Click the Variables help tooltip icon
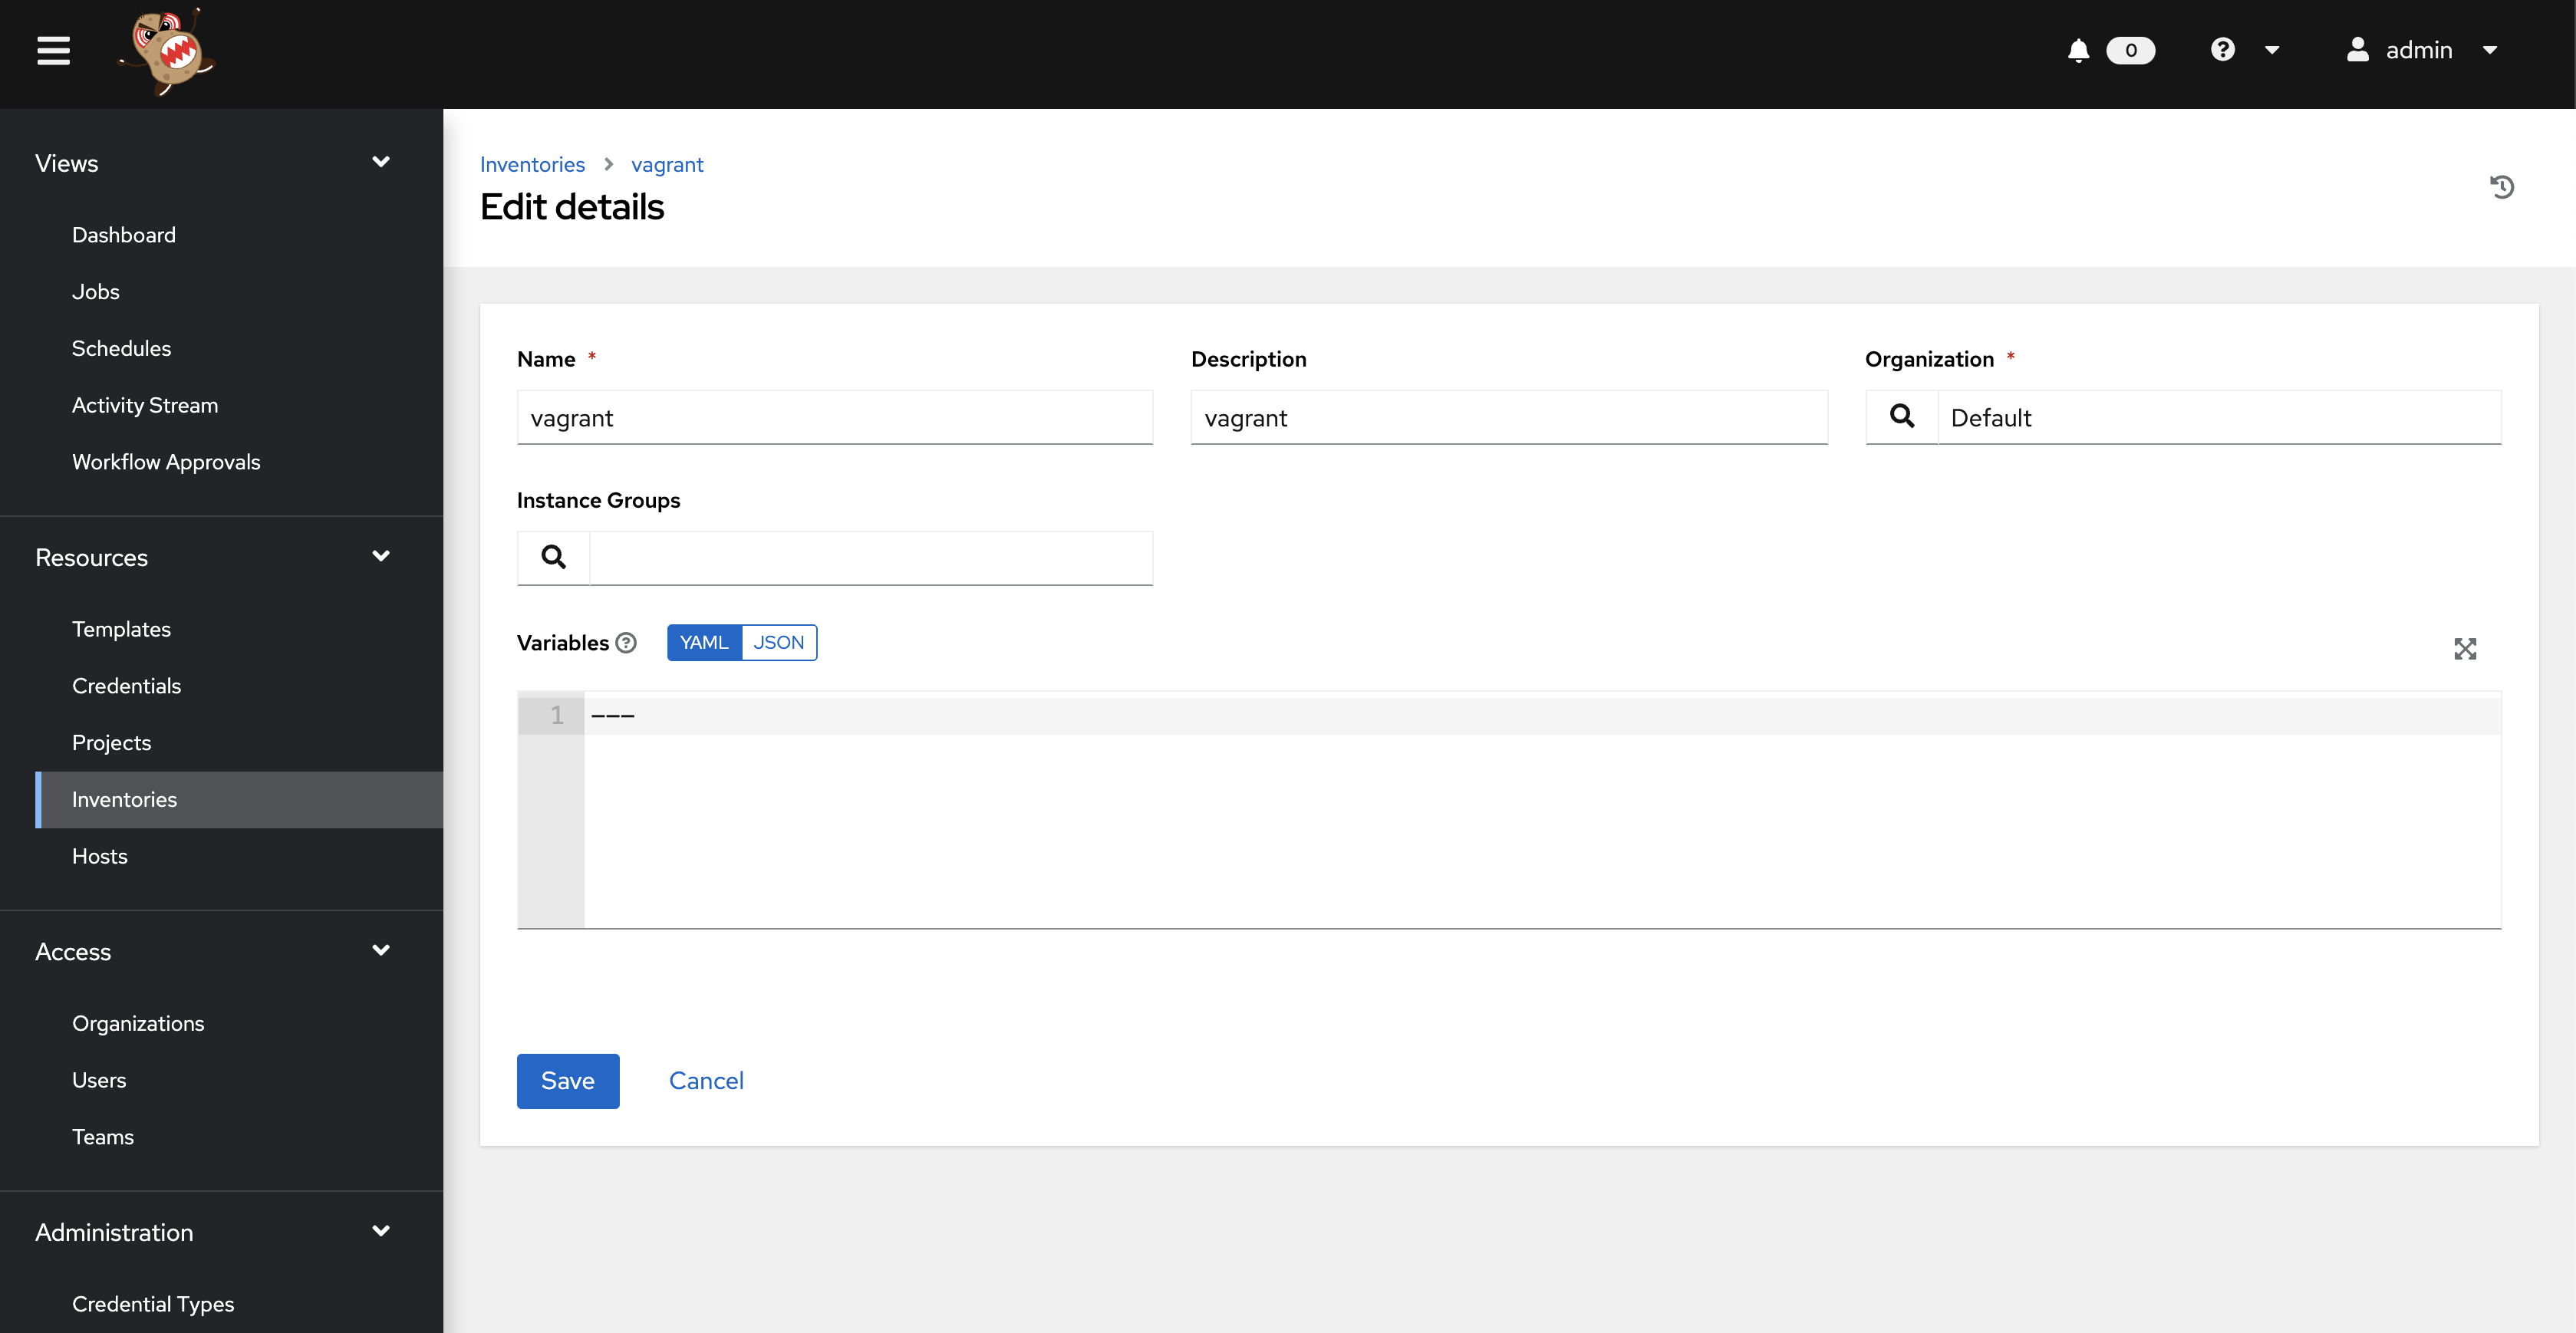The width and height of the screenshot is (2576, 1333). coord(628,643)
